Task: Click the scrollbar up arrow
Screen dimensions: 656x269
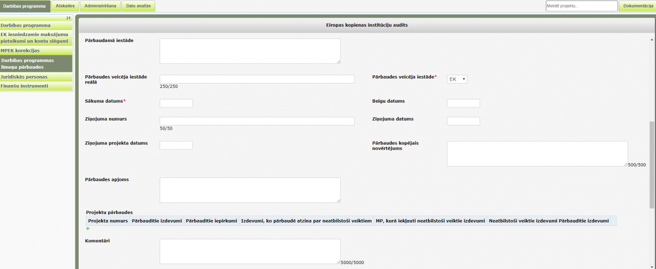Action: (x=651, y=40)
